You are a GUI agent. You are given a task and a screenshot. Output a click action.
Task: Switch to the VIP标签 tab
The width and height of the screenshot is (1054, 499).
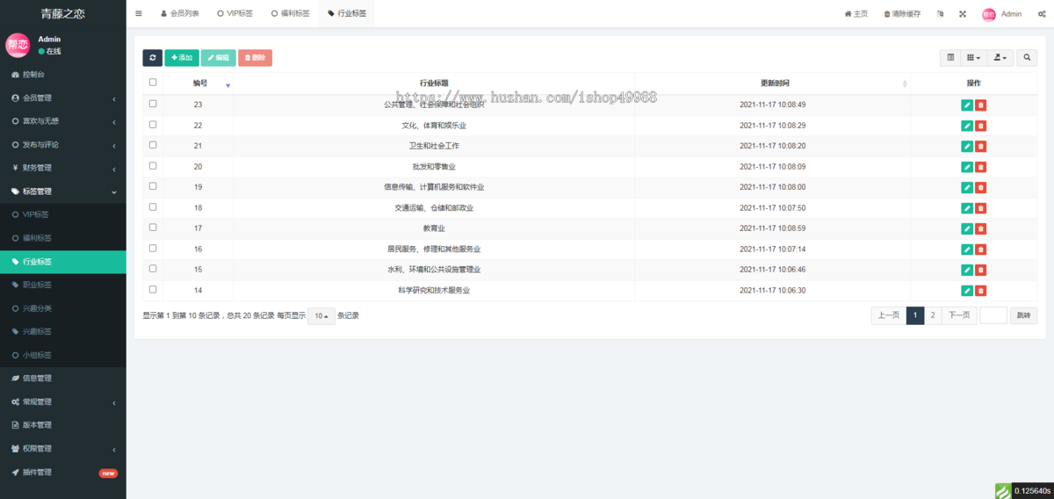coord(235,14)
